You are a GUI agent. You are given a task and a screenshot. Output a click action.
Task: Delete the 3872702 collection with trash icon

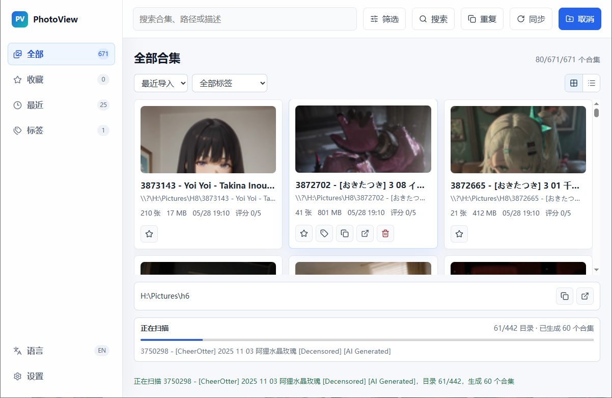click(x=385, y=233)
